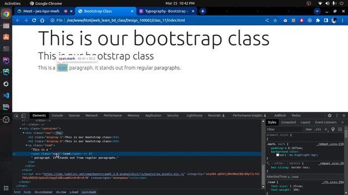The width and height of the screenshot is (348, 195).
Task: Switch to Event Listeners tab
Action: [x=326, y=122]
